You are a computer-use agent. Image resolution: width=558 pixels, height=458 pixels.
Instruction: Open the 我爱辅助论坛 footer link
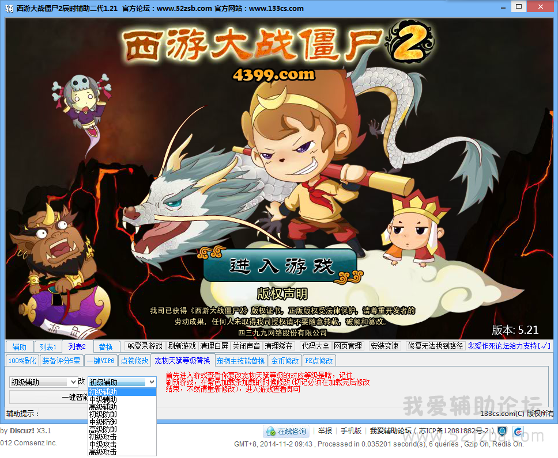pyautogui.click(x=391, y=431)
